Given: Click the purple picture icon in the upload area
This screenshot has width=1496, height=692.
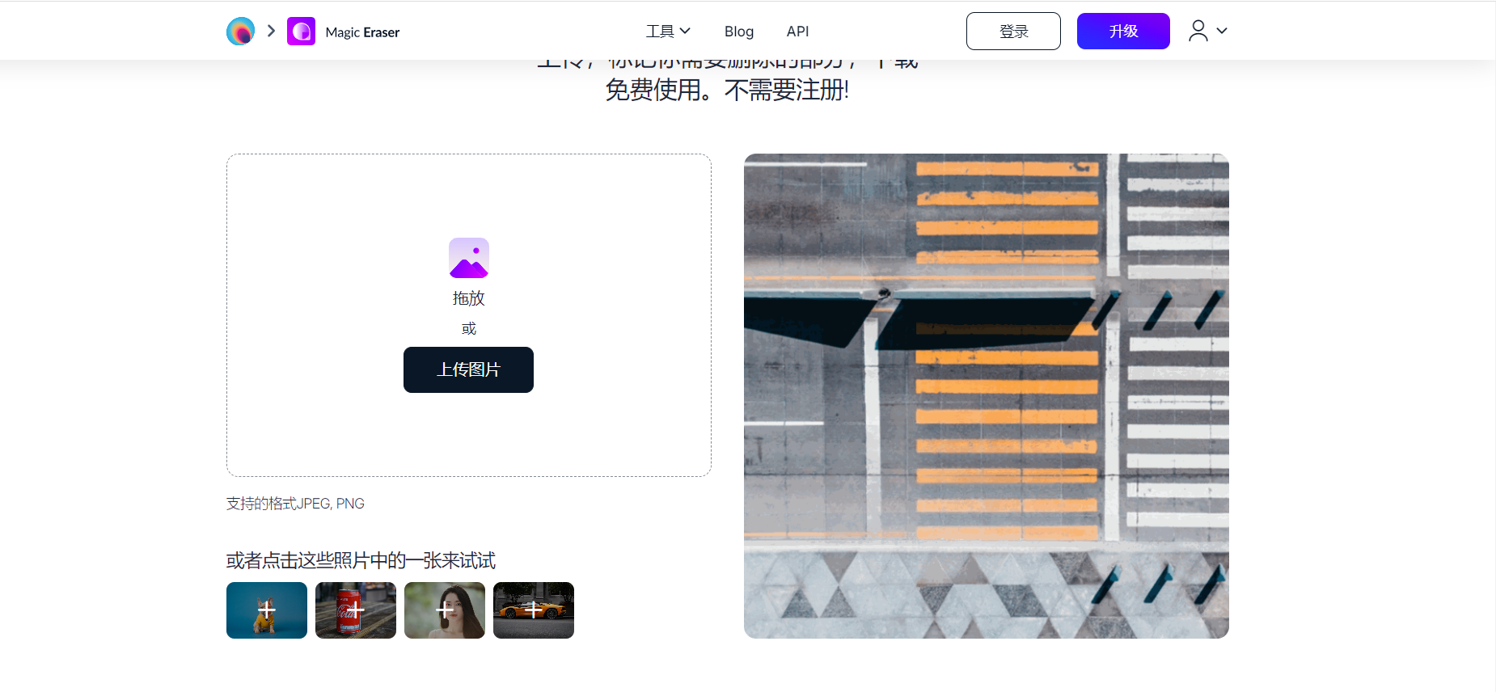Looking at the screenshot, I should [468, 258].
